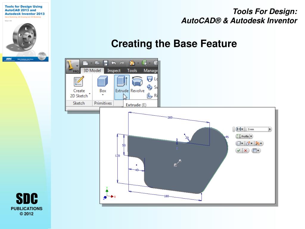Expand the dropdown arrow under Box

click(x=103, y=95)
